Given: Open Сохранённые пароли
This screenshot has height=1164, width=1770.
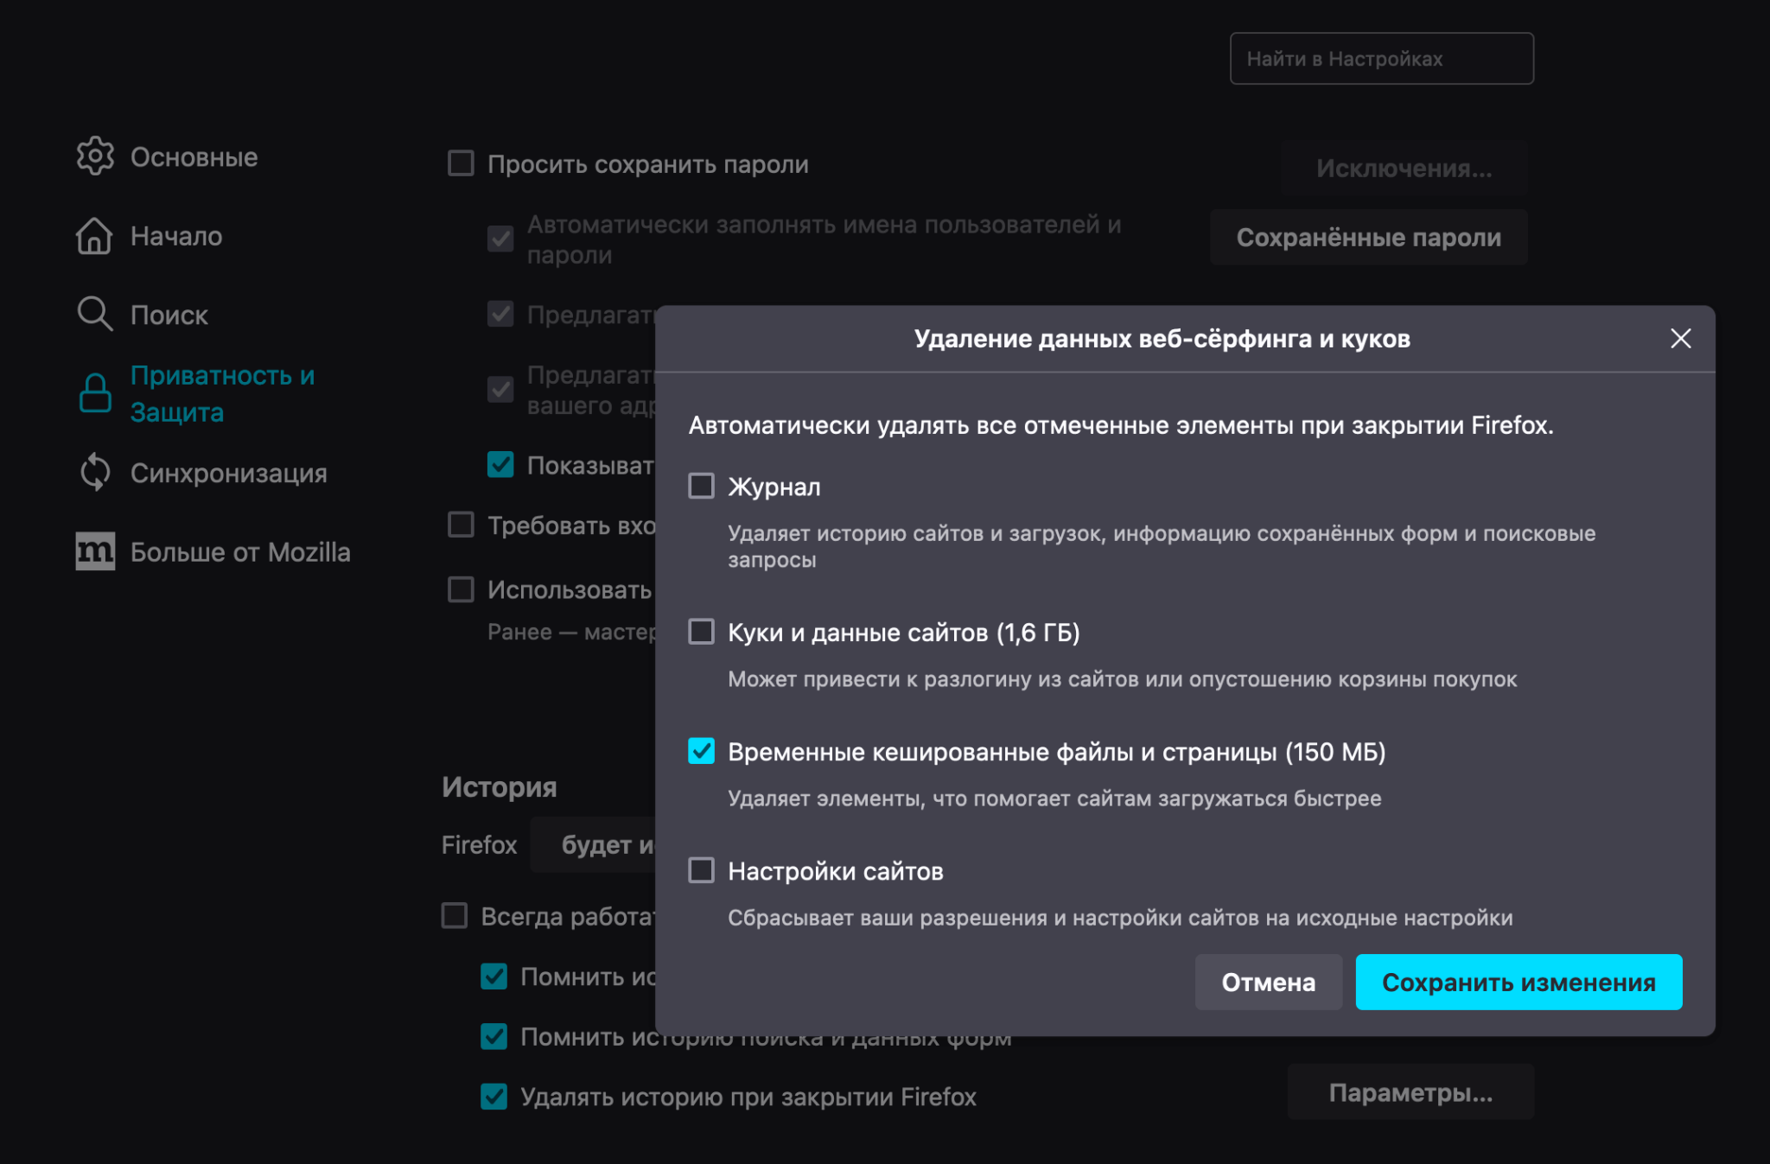Looking at the screenshot, I should (x=1368, y=237).
